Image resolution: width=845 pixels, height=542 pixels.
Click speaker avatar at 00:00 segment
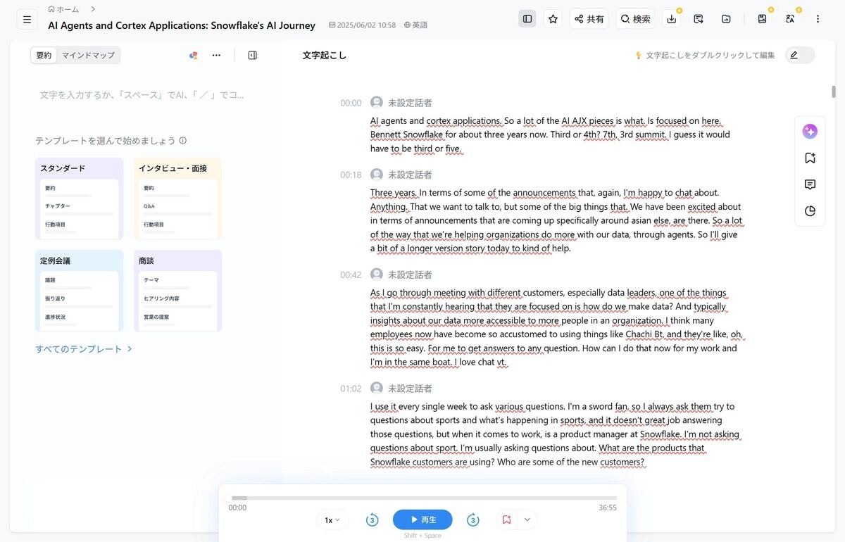coord(377,103)
